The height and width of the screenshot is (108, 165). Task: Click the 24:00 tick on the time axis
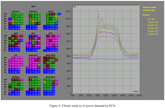(139, 96)
